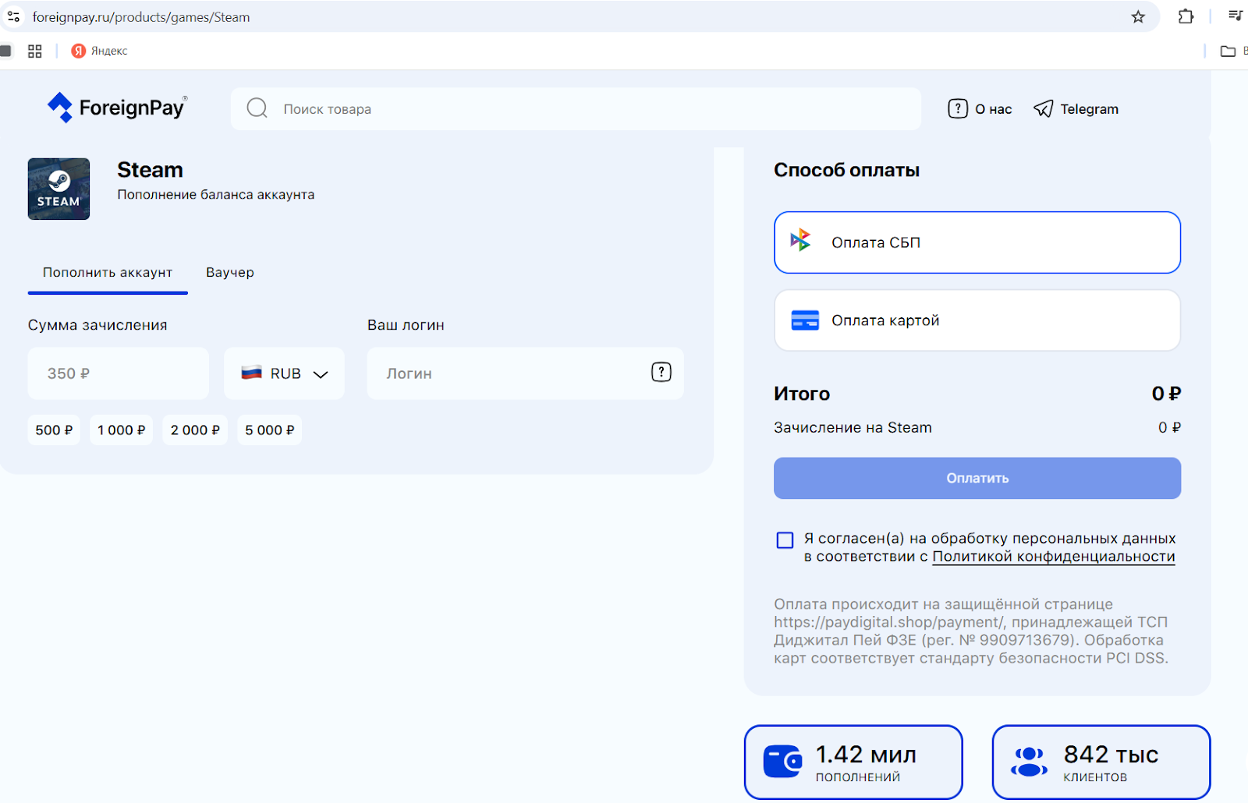Open the О нас help page
Screen dimensions: 1248x803
pyautogui.click(x=980, y=109)
